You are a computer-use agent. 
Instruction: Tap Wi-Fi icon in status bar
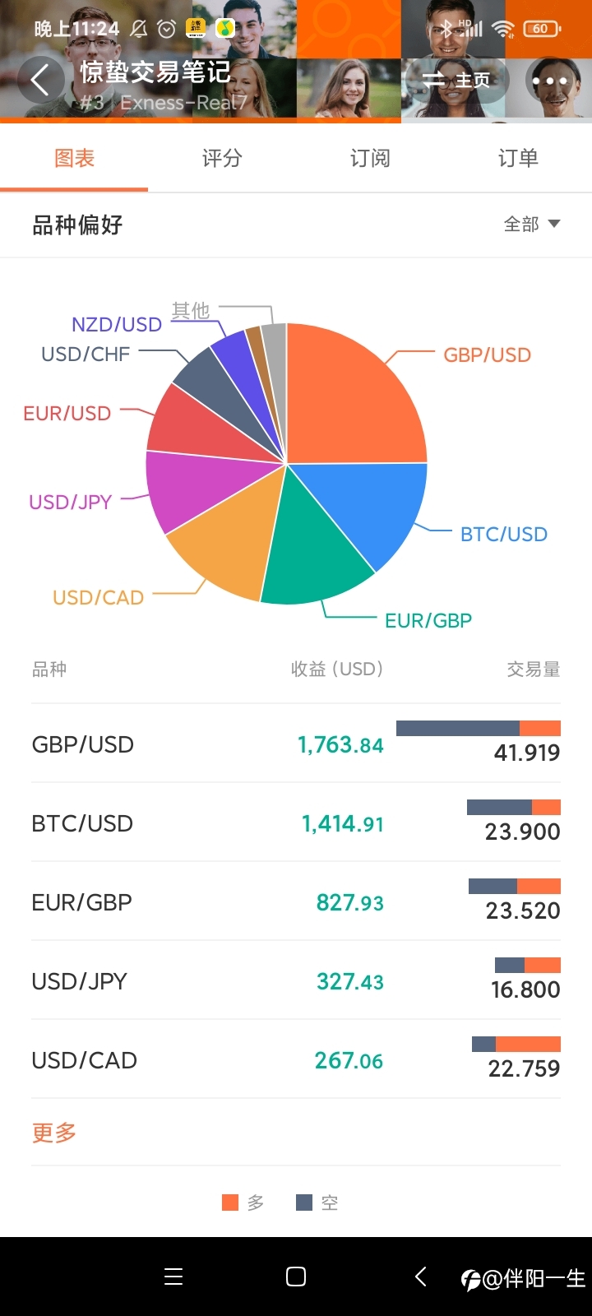[x=502, y=30]
